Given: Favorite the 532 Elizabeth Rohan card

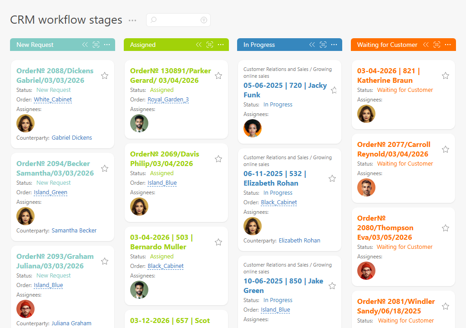Looking at the screenshot, I should 332,179.
